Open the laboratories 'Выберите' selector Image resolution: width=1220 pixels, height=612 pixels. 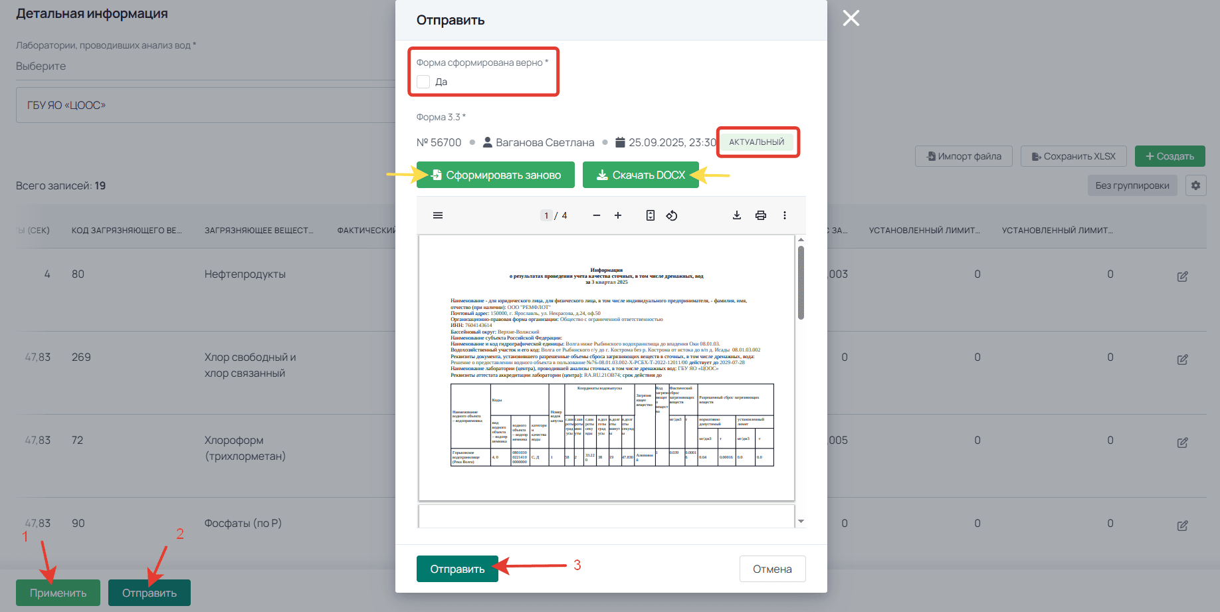tap(199, 66)
